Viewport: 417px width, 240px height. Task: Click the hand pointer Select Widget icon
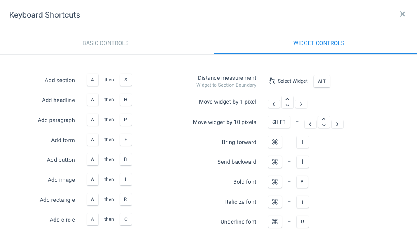click(x=272, y=81)
